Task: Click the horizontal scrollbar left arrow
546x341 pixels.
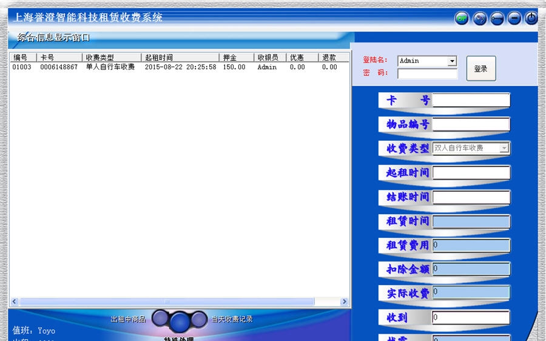Action: (15, 302)
